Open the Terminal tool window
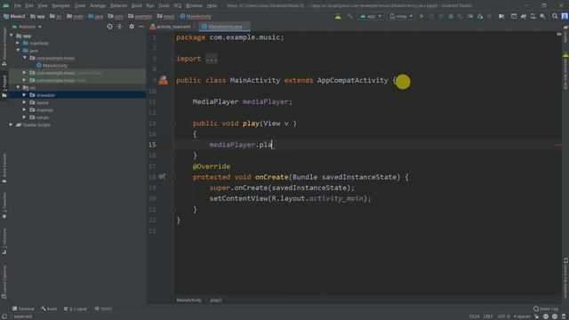The height and width of the screenshot is (320, 569). click(x=23, y=308)
